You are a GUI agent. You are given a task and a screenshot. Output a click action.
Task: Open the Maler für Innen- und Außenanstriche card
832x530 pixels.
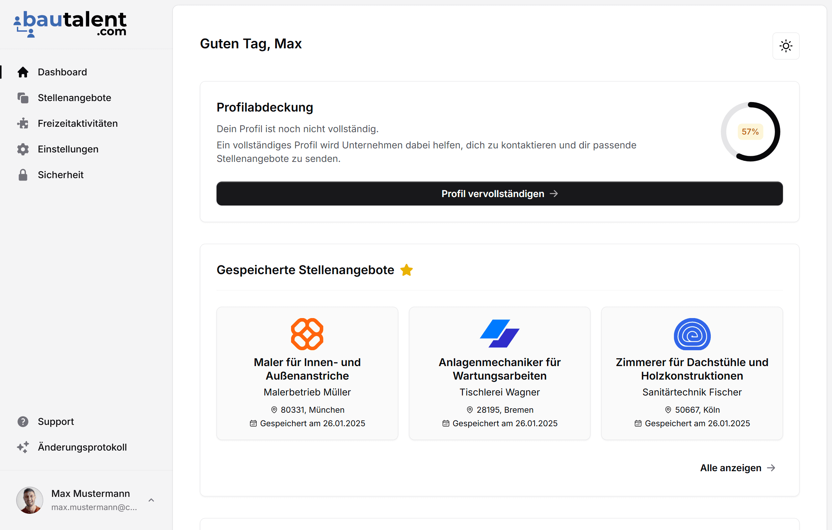tap(307, 373)
